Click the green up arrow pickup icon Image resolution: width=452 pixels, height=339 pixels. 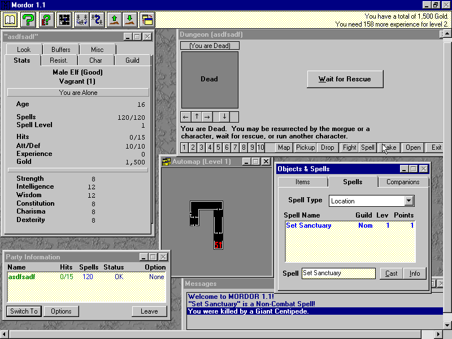pyautogui.click(x=115, y=20)
